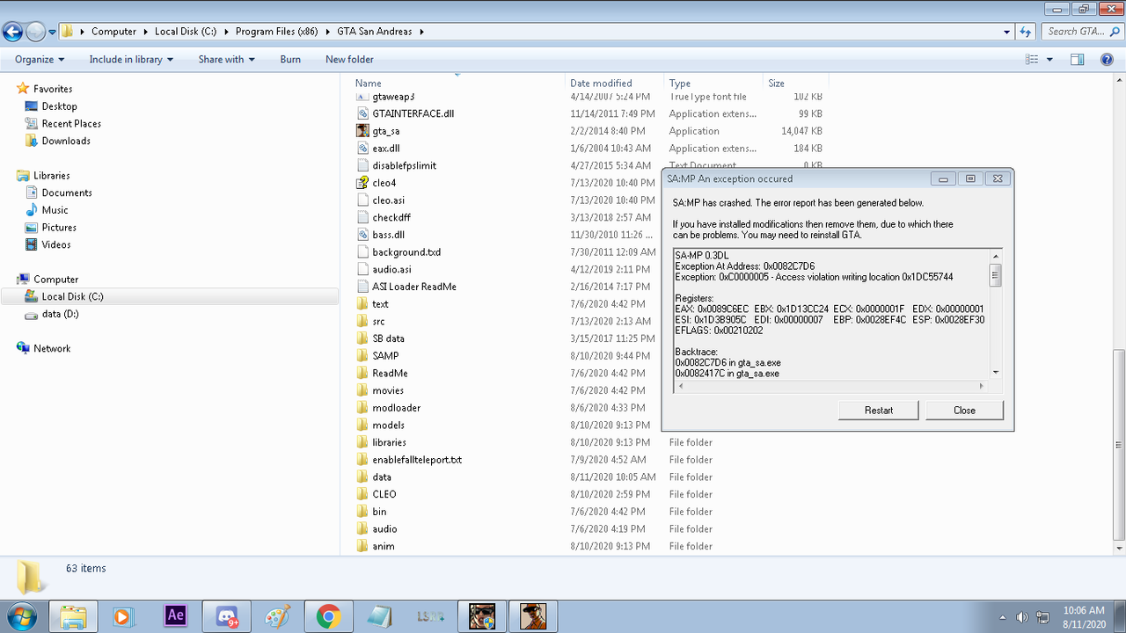Click the modloader folder icon
This screenshot has height=633, width=1126.
(x=362, y=408)
